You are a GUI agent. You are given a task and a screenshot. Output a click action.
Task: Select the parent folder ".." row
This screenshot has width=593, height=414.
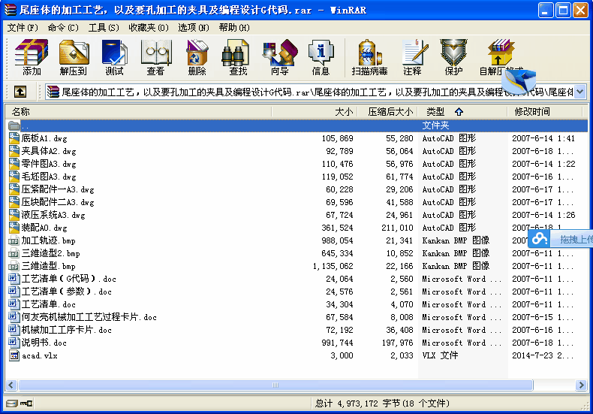pos(296,125)
